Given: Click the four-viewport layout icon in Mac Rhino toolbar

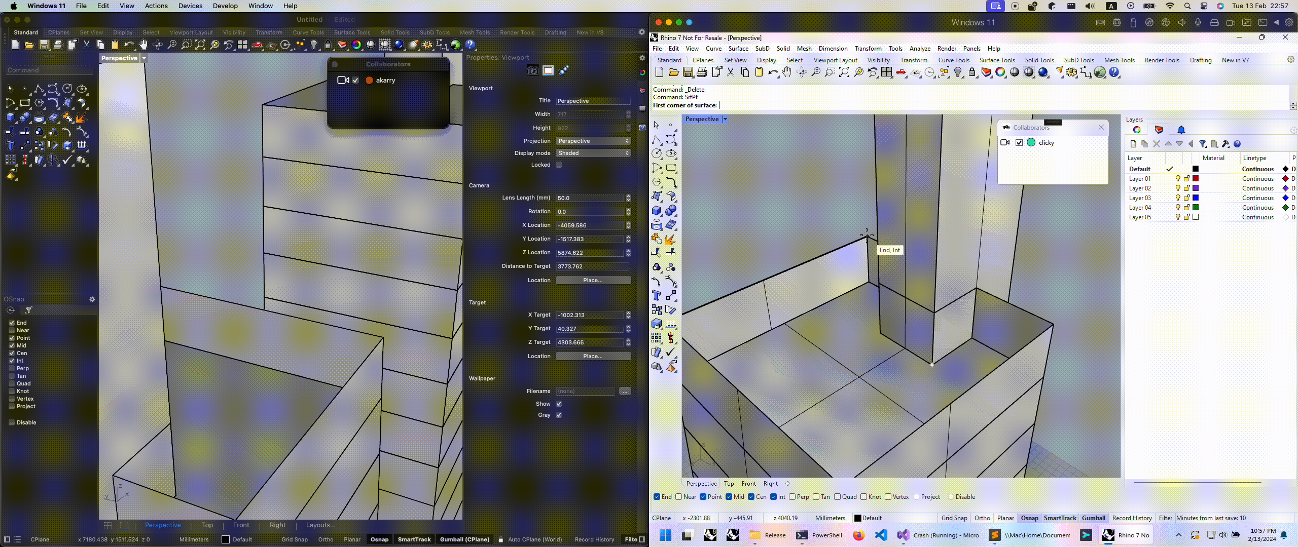Looking at the screenshot, I should tap(243, 45).
